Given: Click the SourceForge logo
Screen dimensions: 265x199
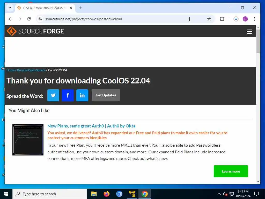Looking at the screenshot, I should tap(35, 31).
